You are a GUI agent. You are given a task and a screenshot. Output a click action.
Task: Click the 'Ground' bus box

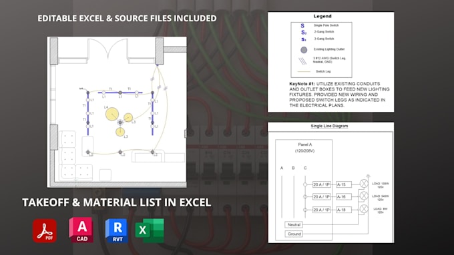pos(294,234)
